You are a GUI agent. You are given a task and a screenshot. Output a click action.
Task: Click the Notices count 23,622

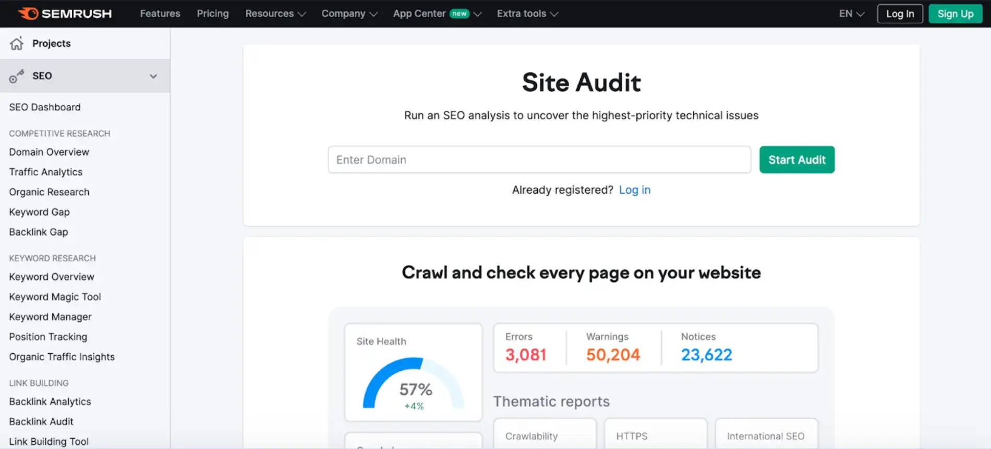(x=707, y=355)
